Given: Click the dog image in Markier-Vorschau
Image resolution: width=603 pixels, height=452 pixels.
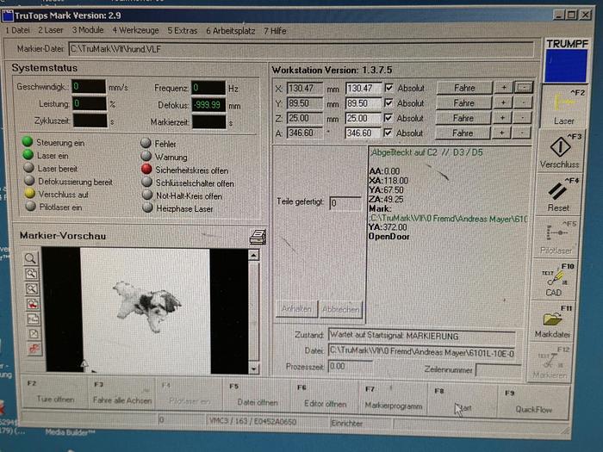Looking at the screenshot, I should pos(147,306).
